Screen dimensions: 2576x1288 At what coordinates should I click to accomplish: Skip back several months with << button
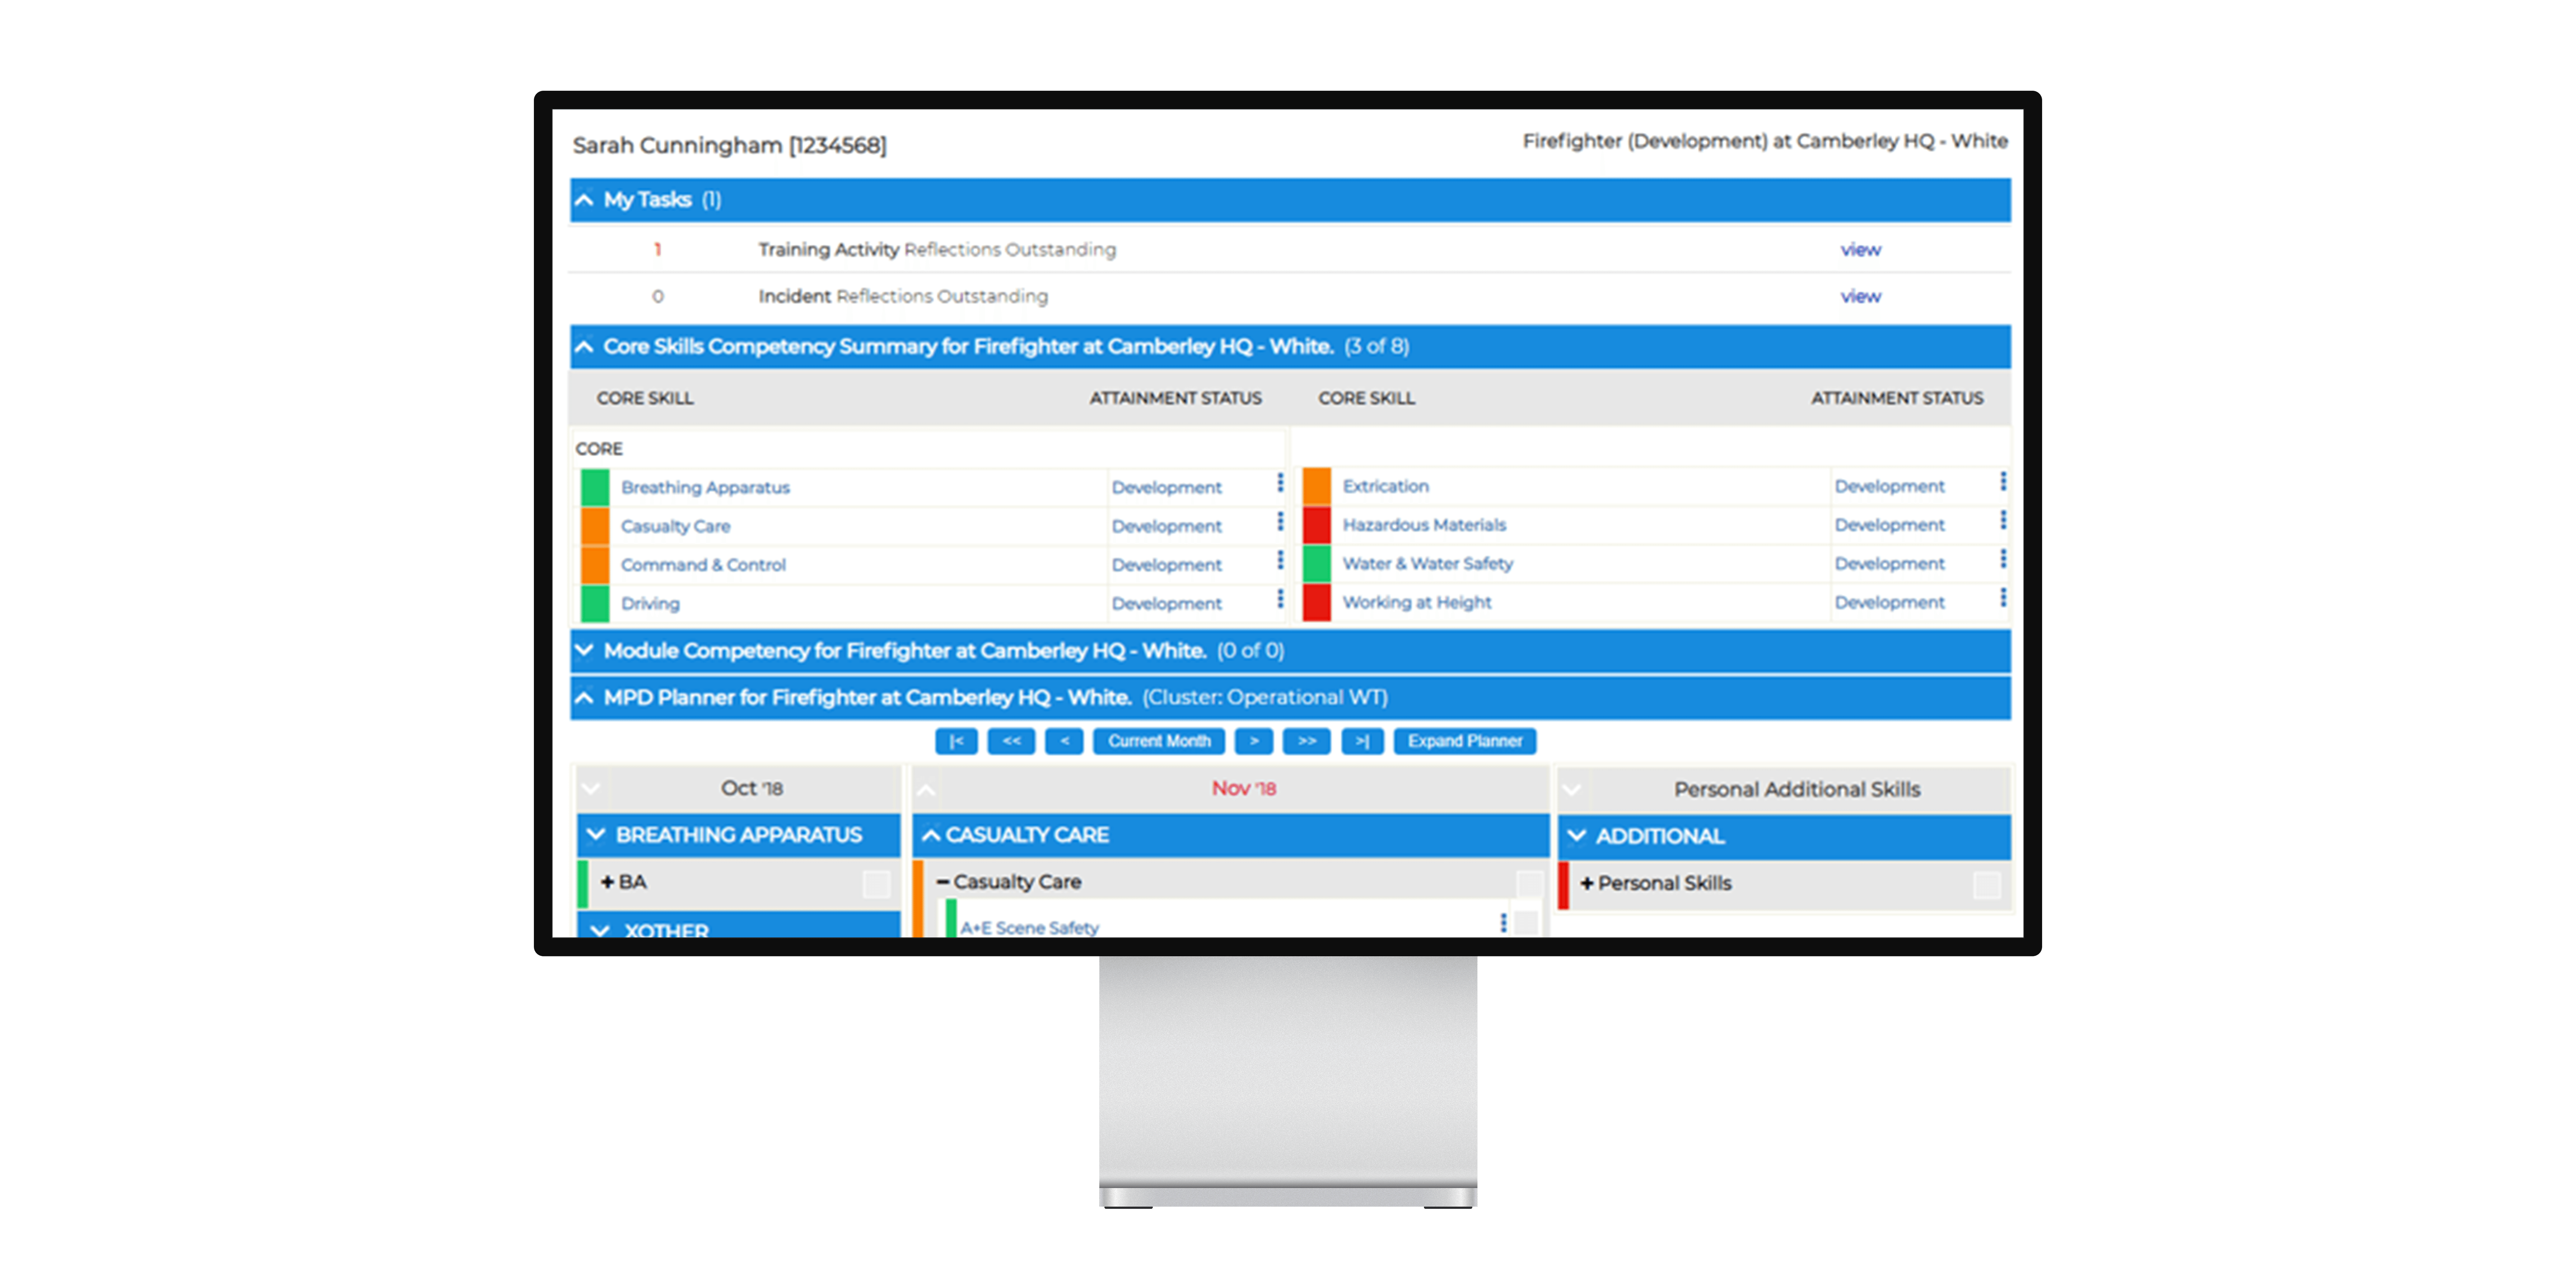[1011, 741]
